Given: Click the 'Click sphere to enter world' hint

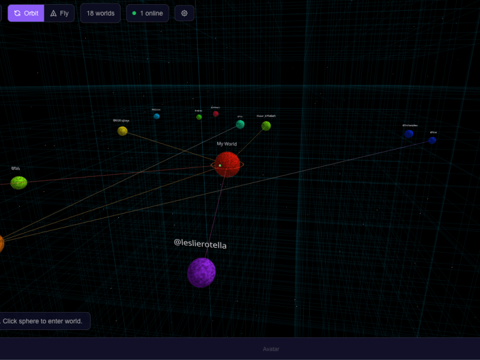Looking at the screenshot, I should 43,321.
